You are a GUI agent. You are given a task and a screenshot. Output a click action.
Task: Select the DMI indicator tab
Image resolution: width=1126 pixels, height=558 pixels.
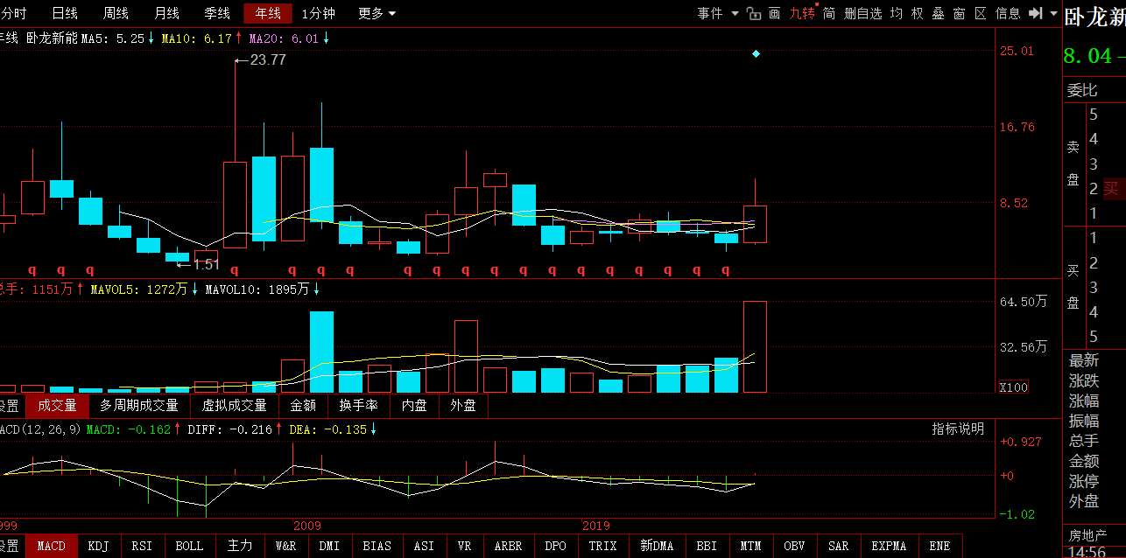point(329,546)
